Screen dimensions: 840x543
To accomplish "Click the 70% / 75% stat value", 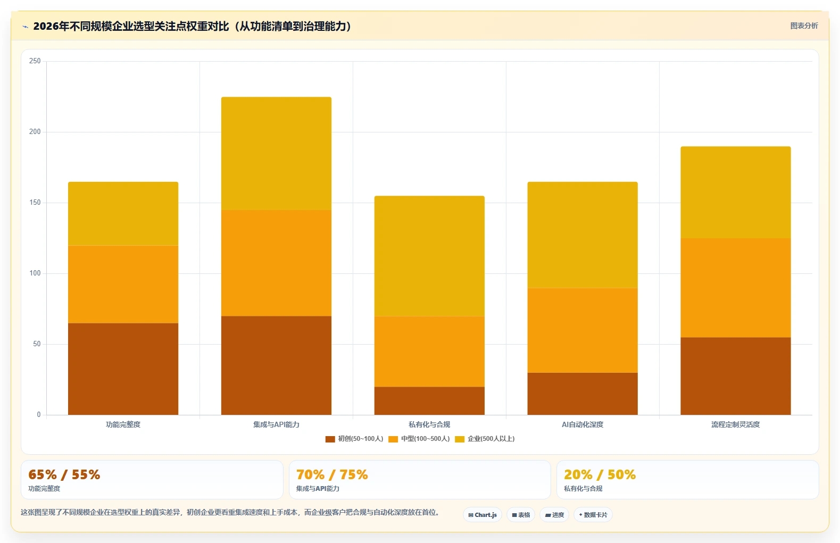I will (x=332, y=474).
